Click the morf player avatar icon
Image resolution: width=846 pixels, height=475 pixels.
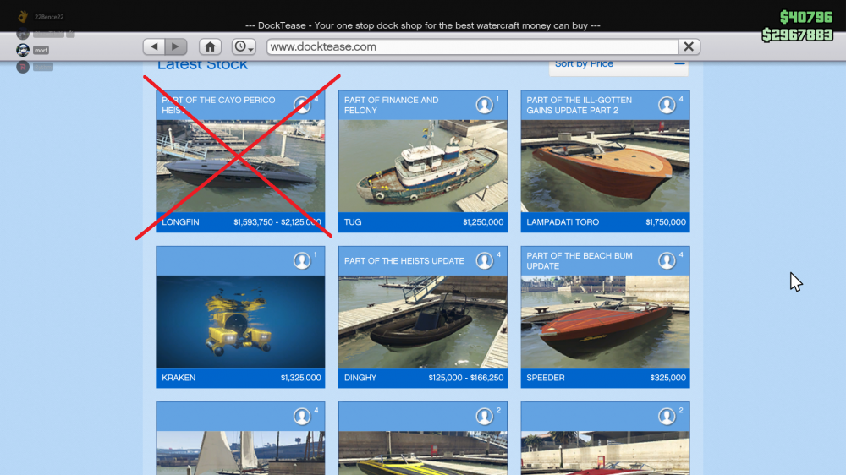[x=23, y=50]
